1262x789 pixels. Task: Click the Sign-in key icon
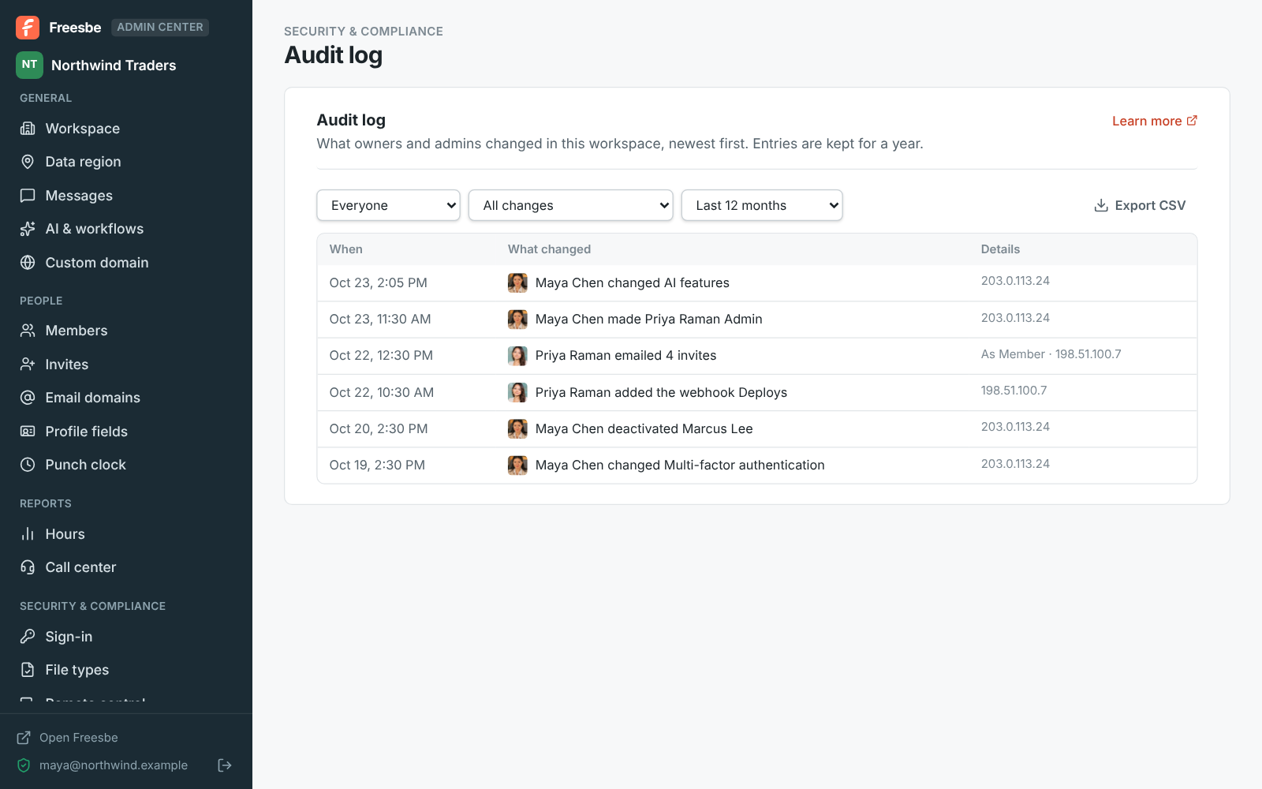tap(28, 637)
